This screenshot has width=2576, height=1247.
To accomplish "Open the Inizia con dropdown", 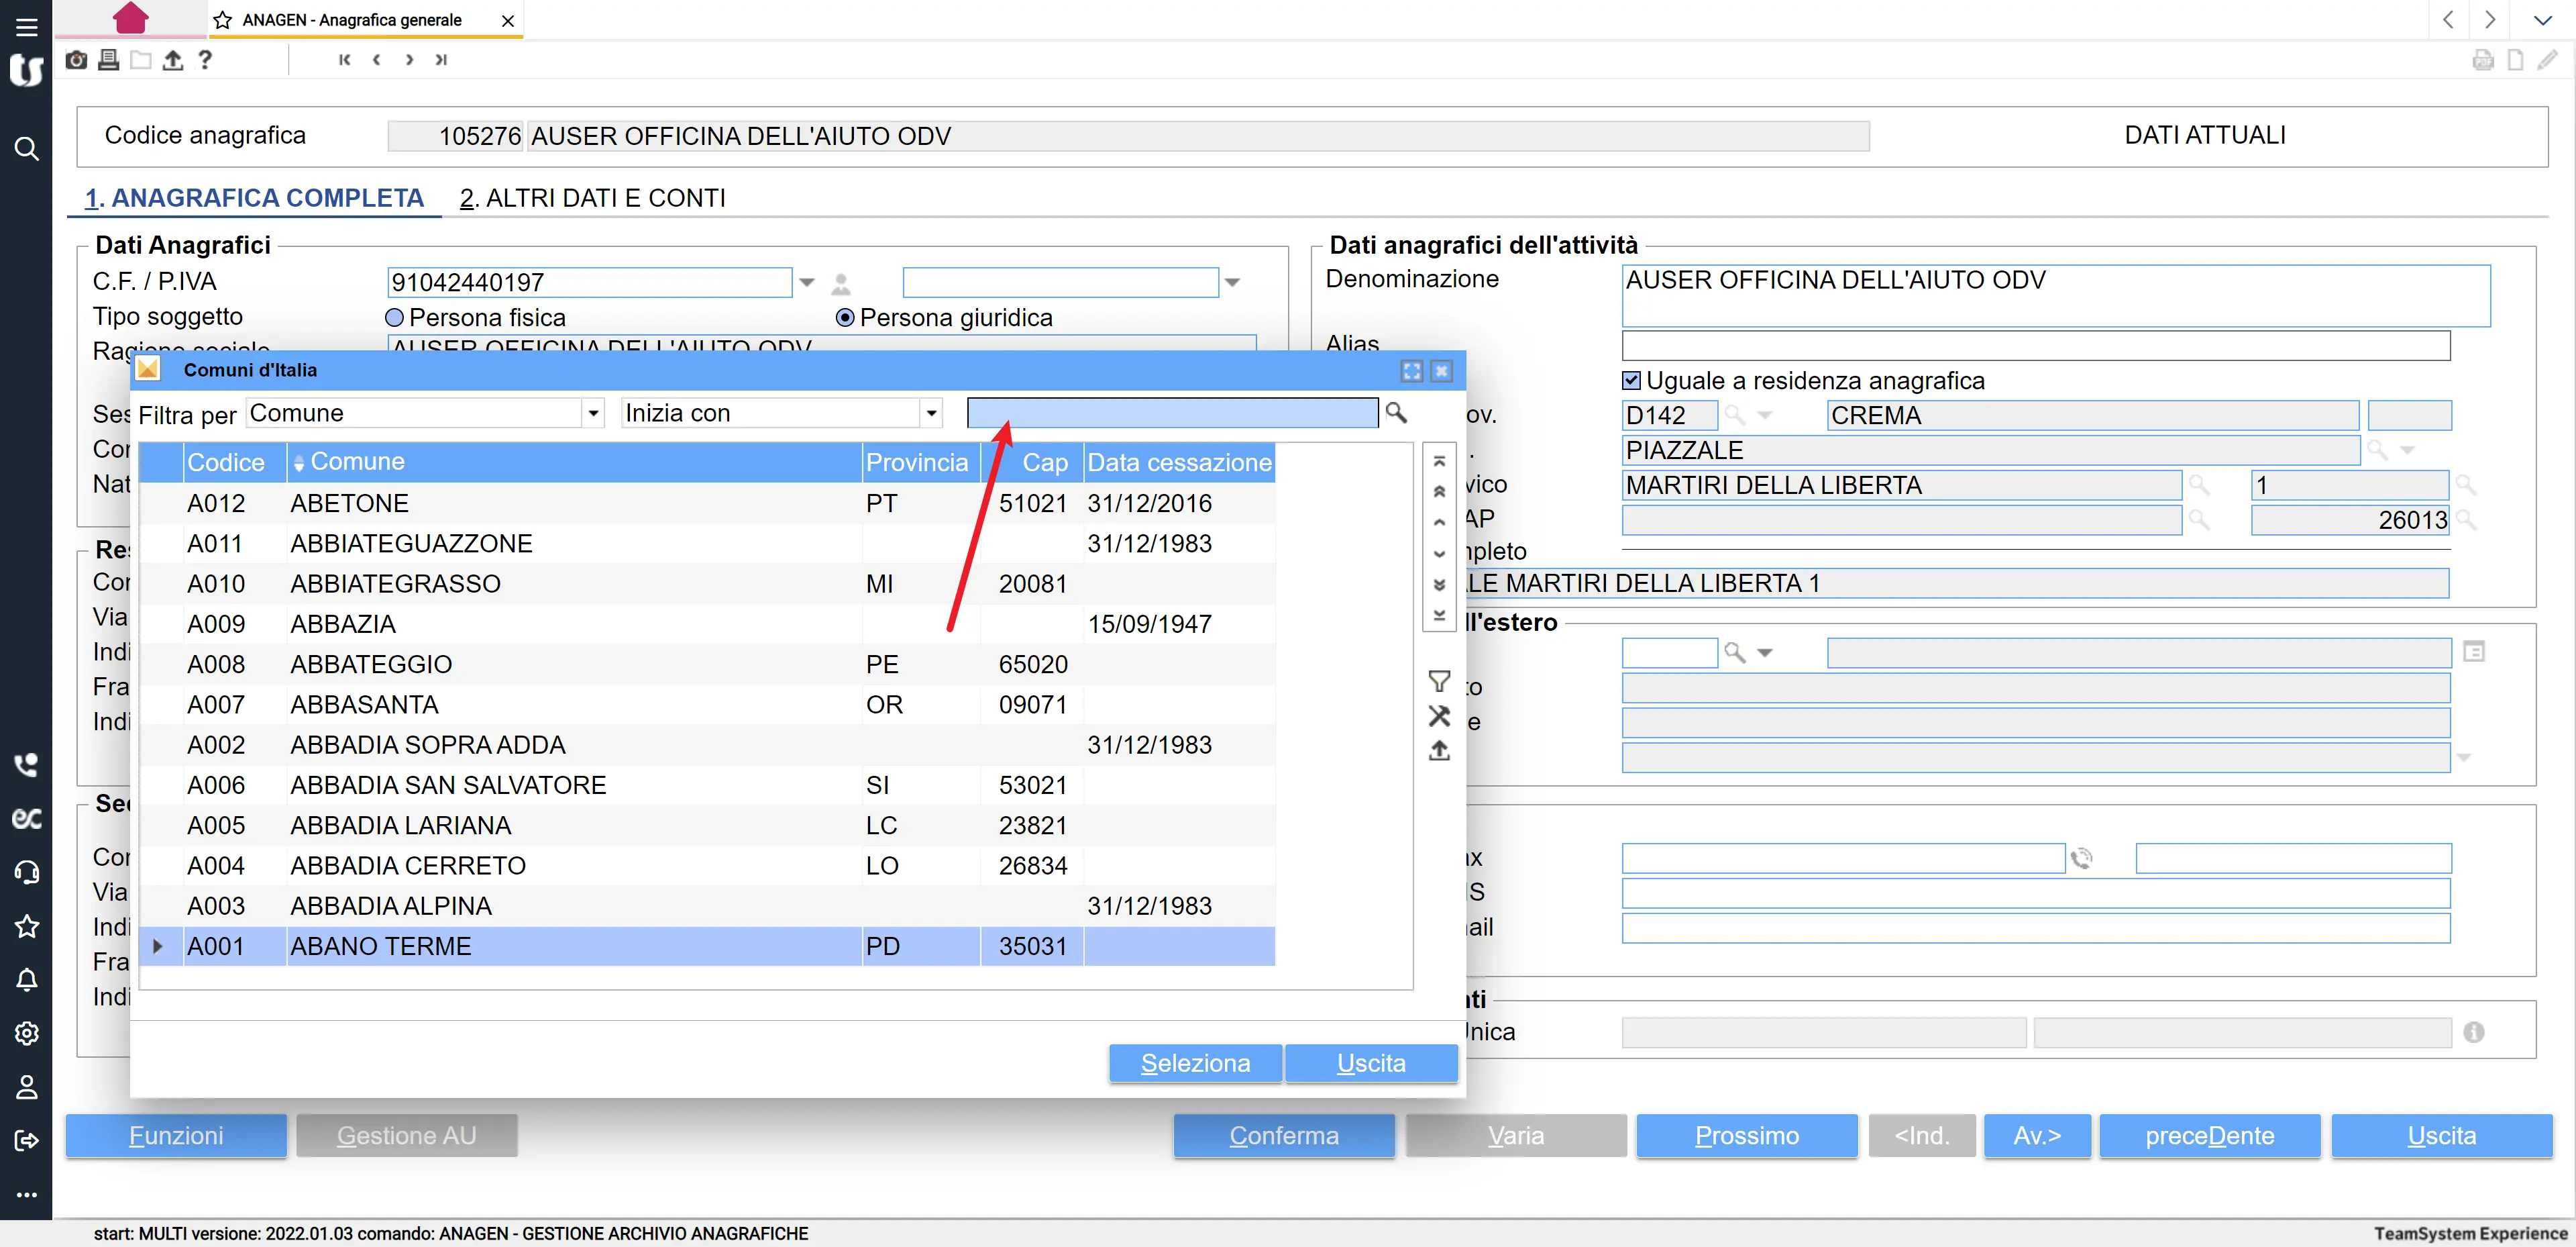I will pos(931,413).
